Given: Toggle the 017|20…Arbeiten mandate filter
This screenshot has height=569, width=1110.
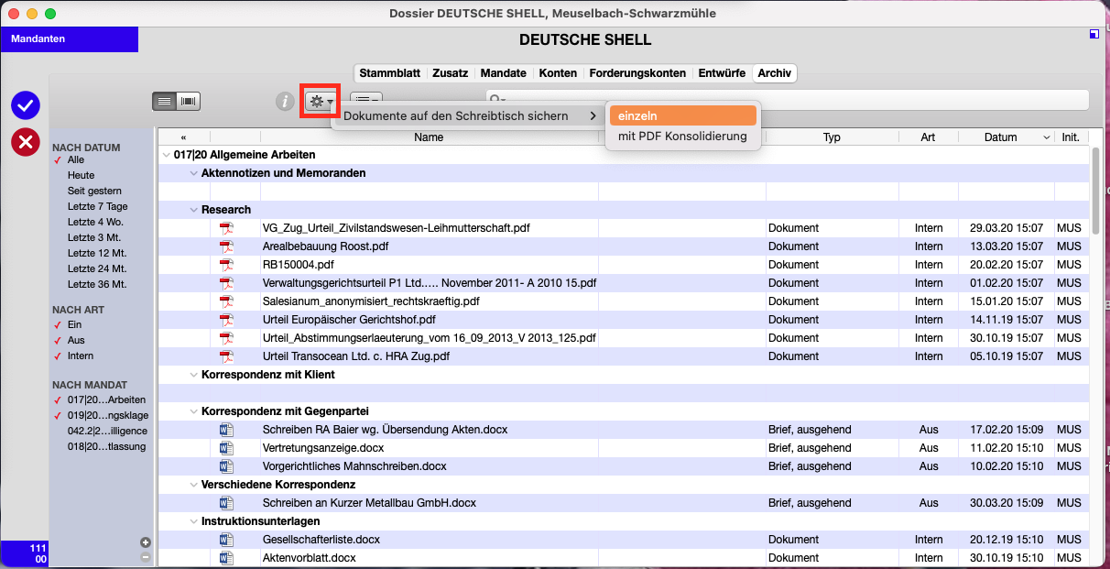Looking at the screenshot, I should click(x=106, y=399).
